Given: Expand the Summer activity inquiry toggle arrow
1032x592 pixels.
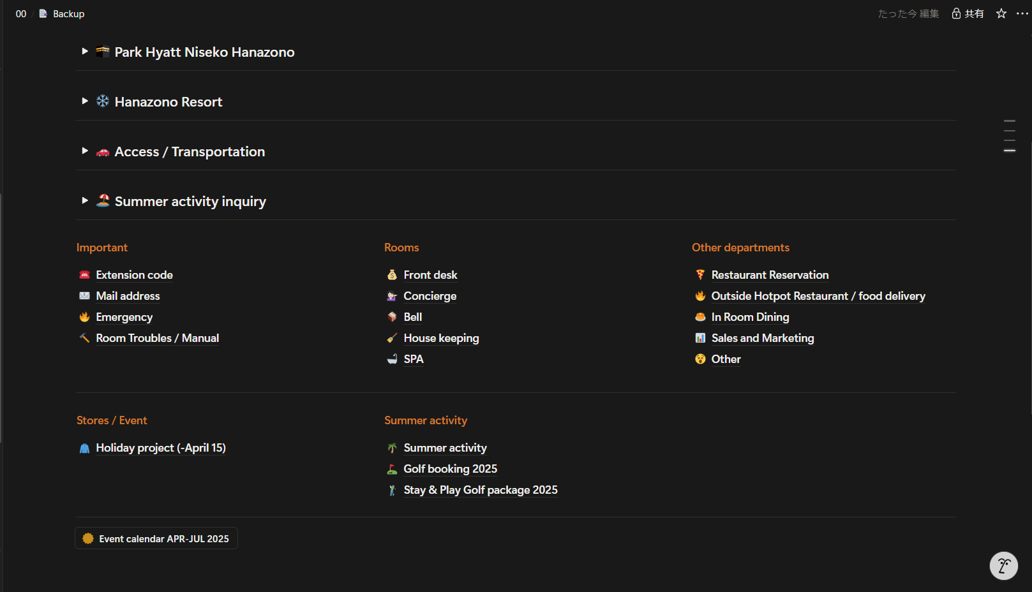Looking at the screenshot, I should click(x=84, y=201).
